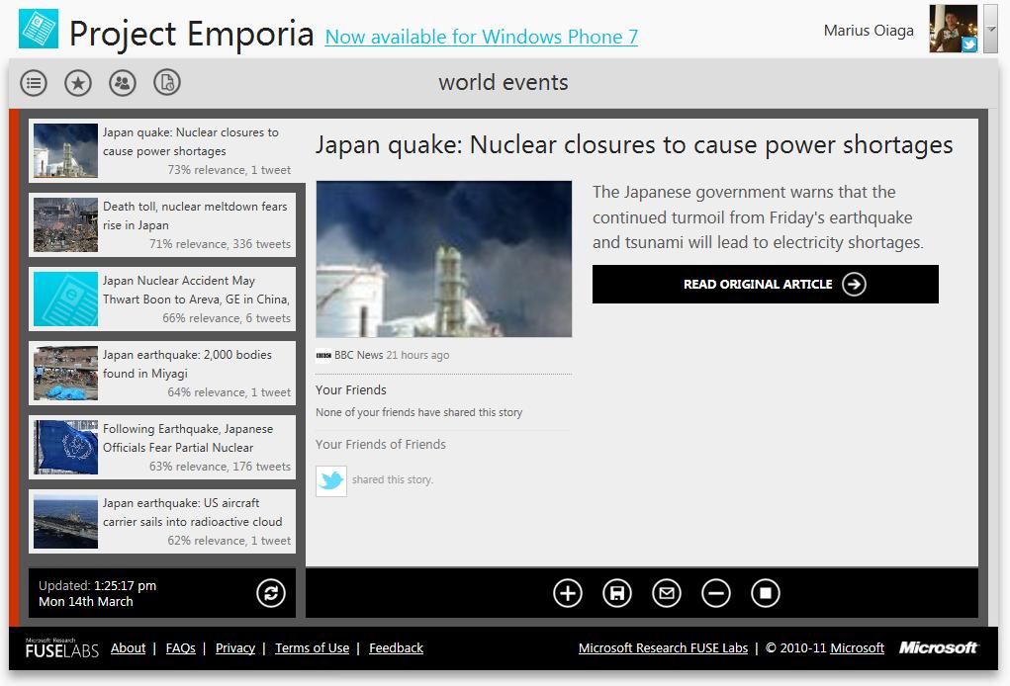Click the 71% relevance, 336 tweets text
This screenshot has height=686, width=1010.
click(220, 244)
